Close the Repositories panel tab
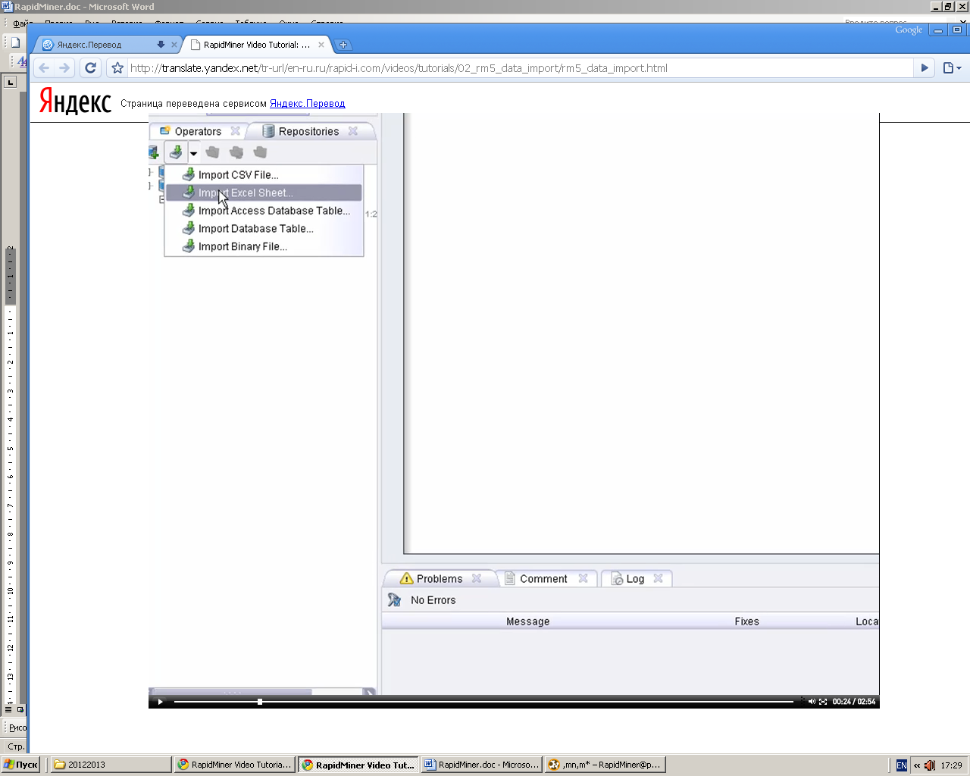The image size is (970, 776). pos(353,131)
